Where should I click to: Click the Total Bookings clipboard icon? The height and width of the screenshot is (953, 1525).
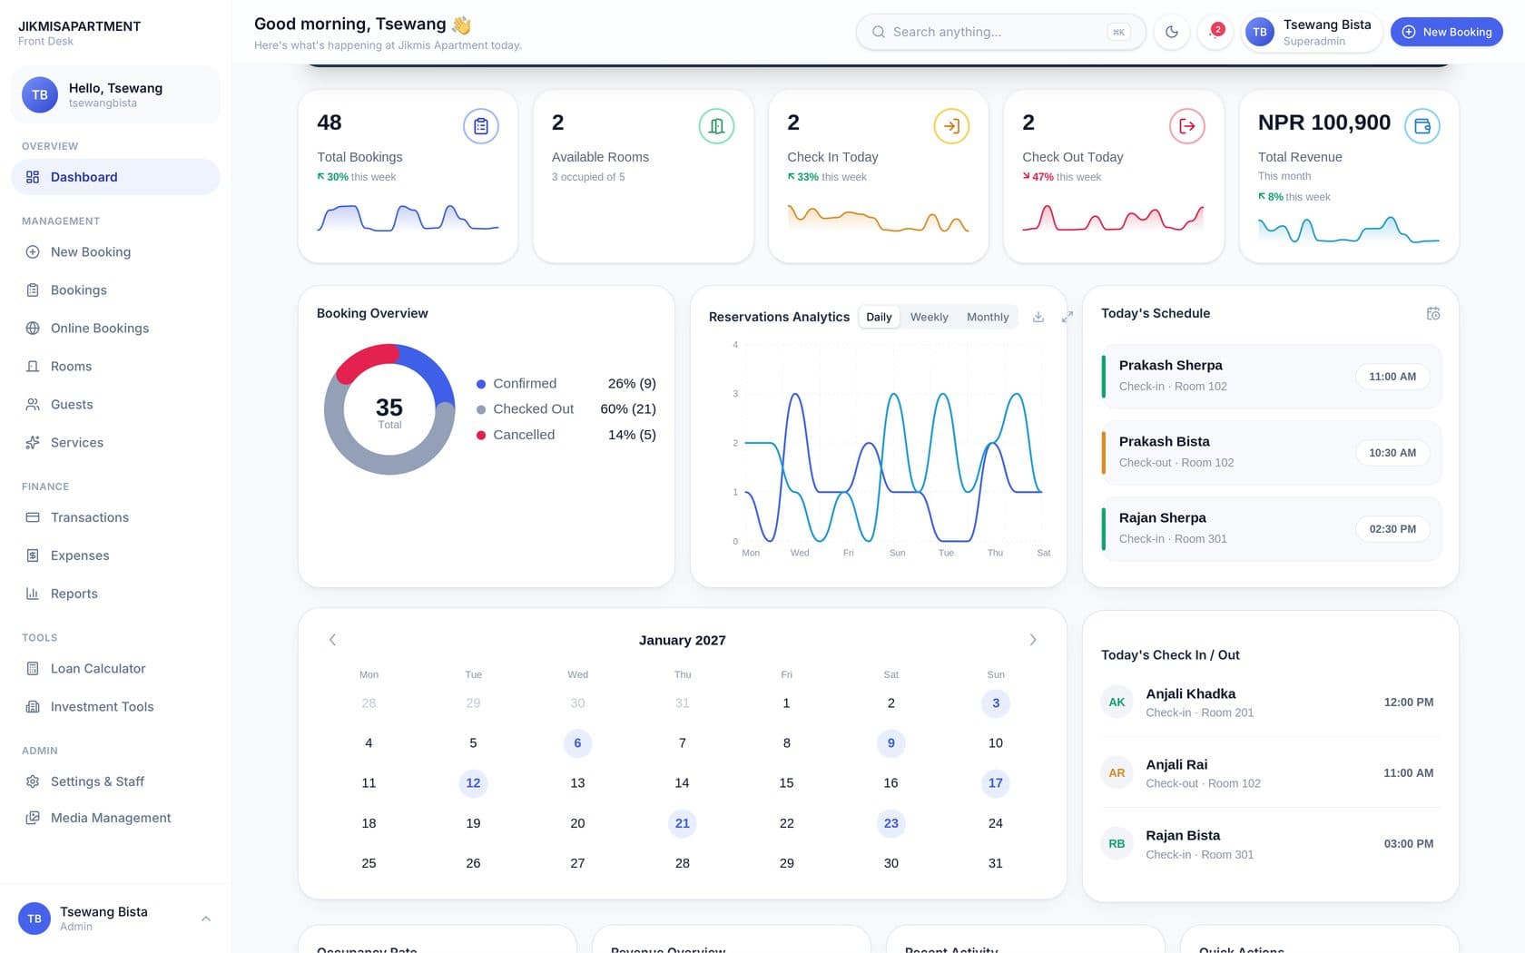(x=481, y=126)
